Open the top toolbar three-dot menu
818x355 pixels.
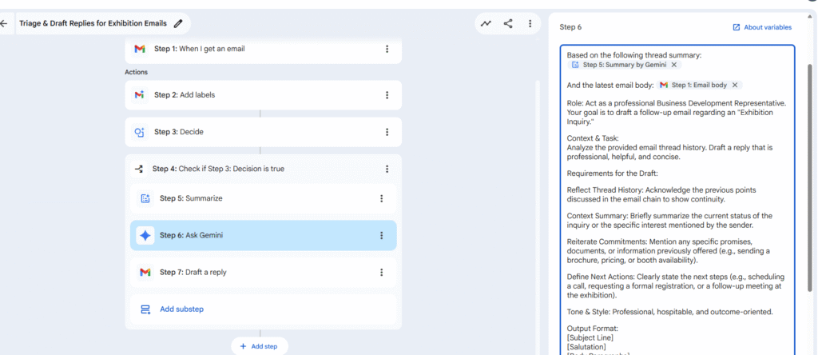[x=530, y=24]
